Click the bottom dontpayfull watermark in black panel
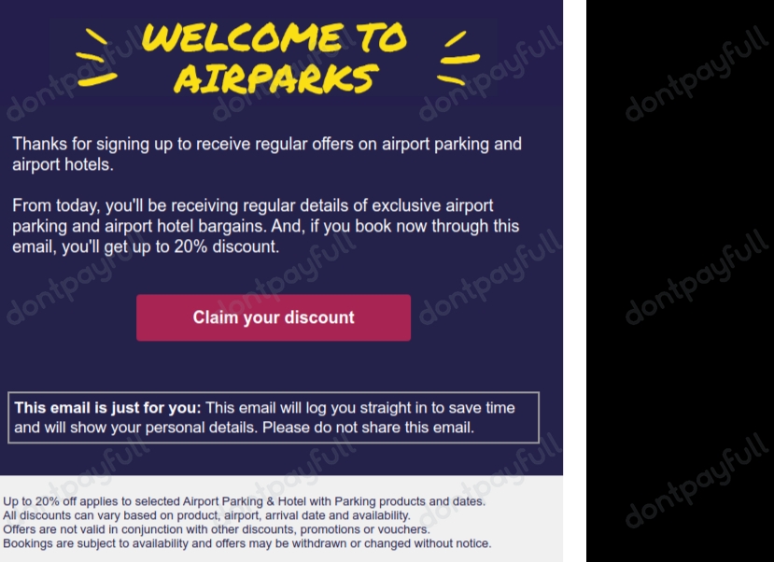 [x=697, y=480]
